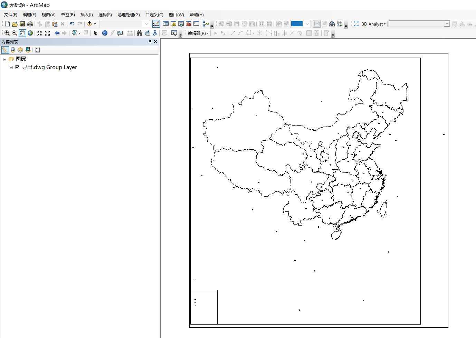Click Fixed Zoom In arrows
Screen dimensions: 476x338
point(40,33)
